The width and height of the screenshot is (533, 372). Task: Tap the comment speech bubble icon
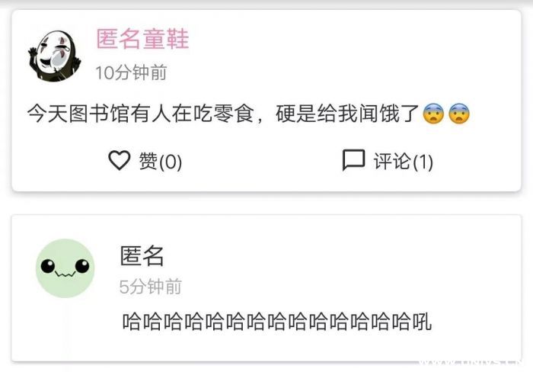[x=353, y=159]
